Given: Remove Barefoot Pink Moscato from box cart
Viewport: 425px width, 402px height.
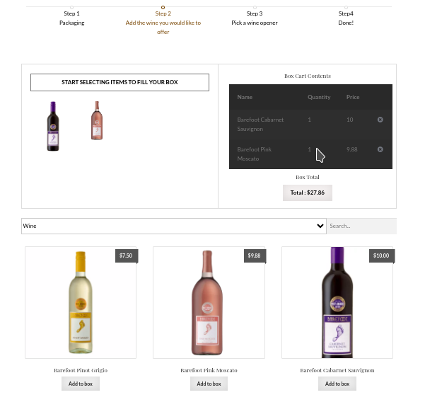Looking at the screenshot, I should (x=380, y=149).
